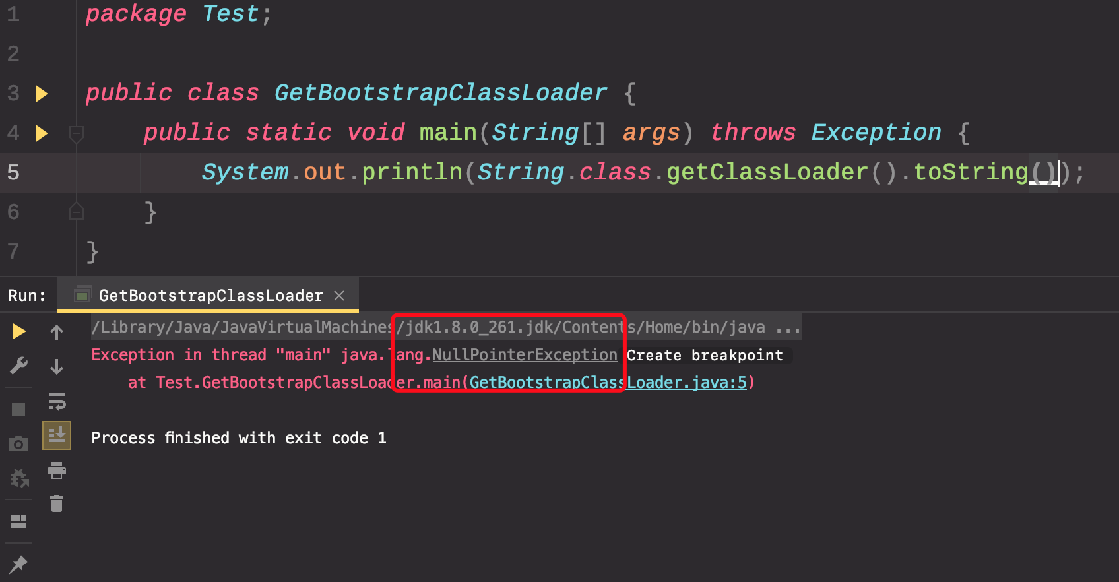Image resolution: width=1119 pixels, height=582 pixels.
Task: Rerun GetBootstrapClassLoader with the green play icon
Action: [19, 331]
